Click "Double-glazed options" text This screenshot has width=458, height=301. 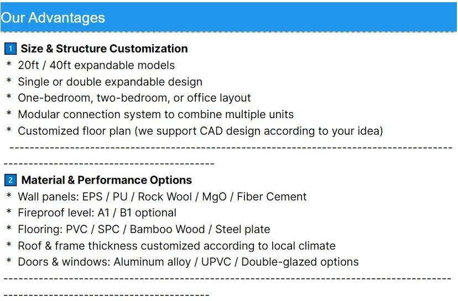(300, 262)
